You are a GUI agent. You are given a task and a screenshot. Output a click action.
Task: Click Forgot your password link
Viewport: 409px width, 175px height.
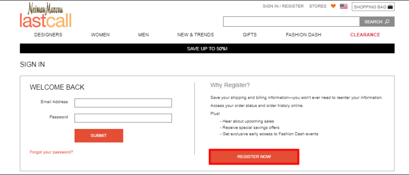point(51,152)
